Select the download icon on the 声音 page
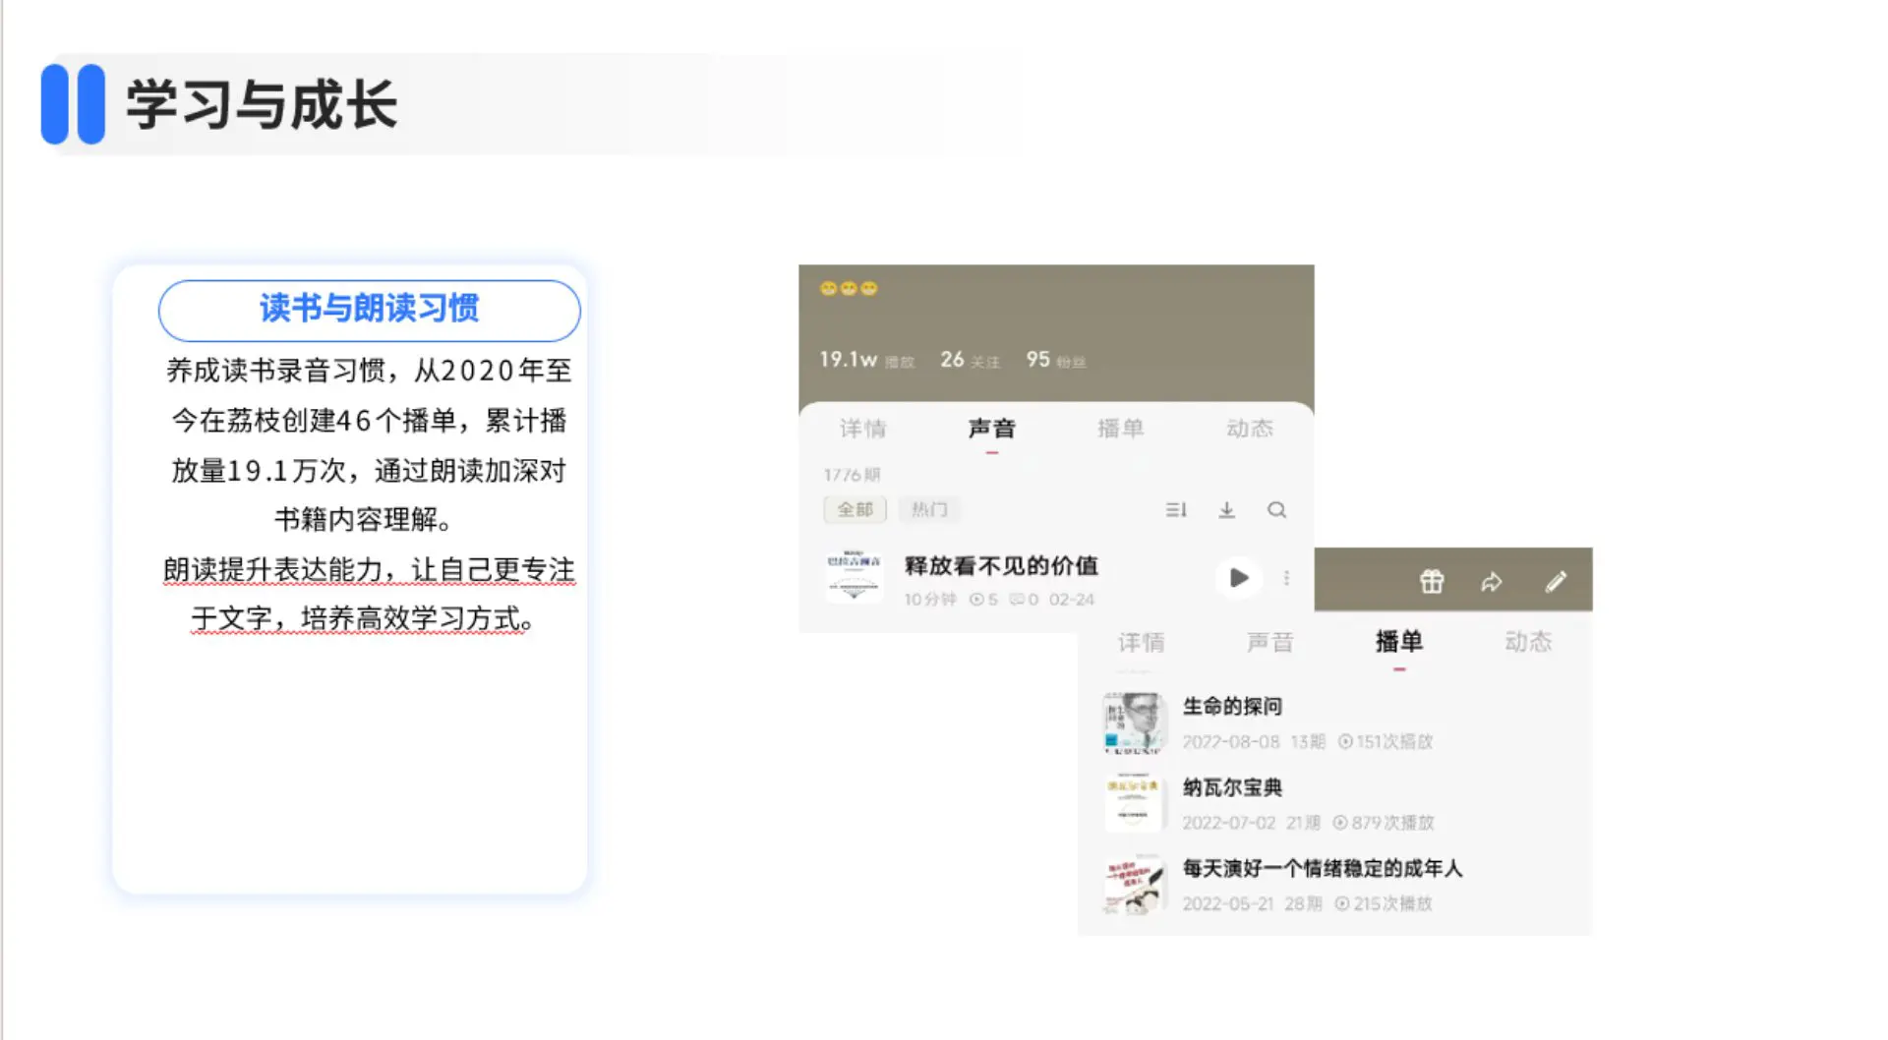1888x1040 pixels. 1226,510
